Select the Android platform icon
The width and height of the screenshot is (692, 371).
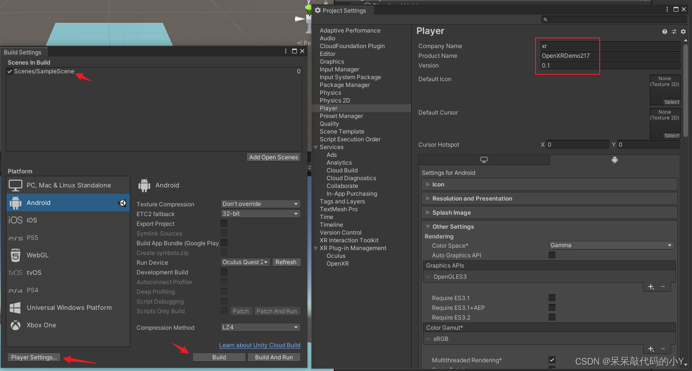tap(16, 203)
